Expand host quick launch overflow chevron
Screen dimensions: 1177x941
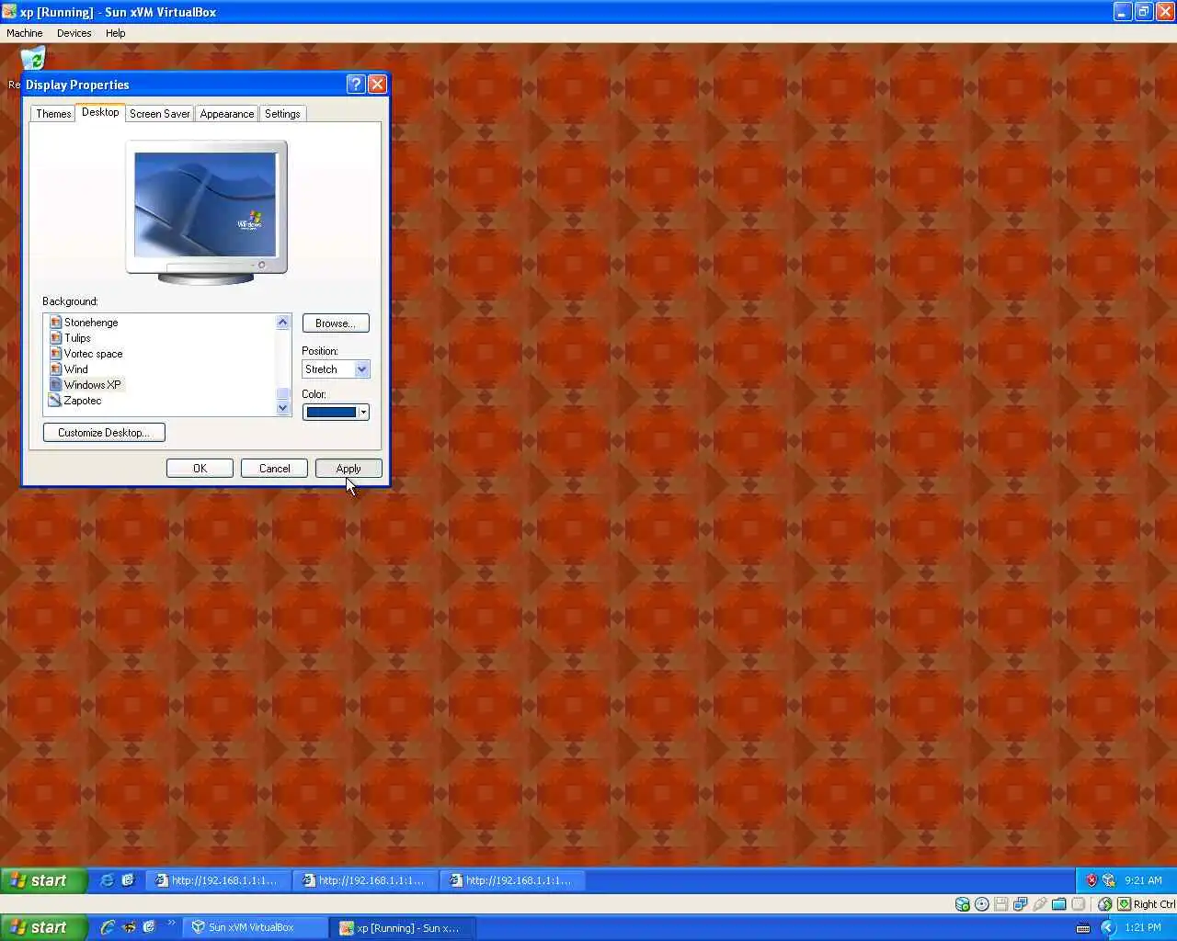(171, 924)
